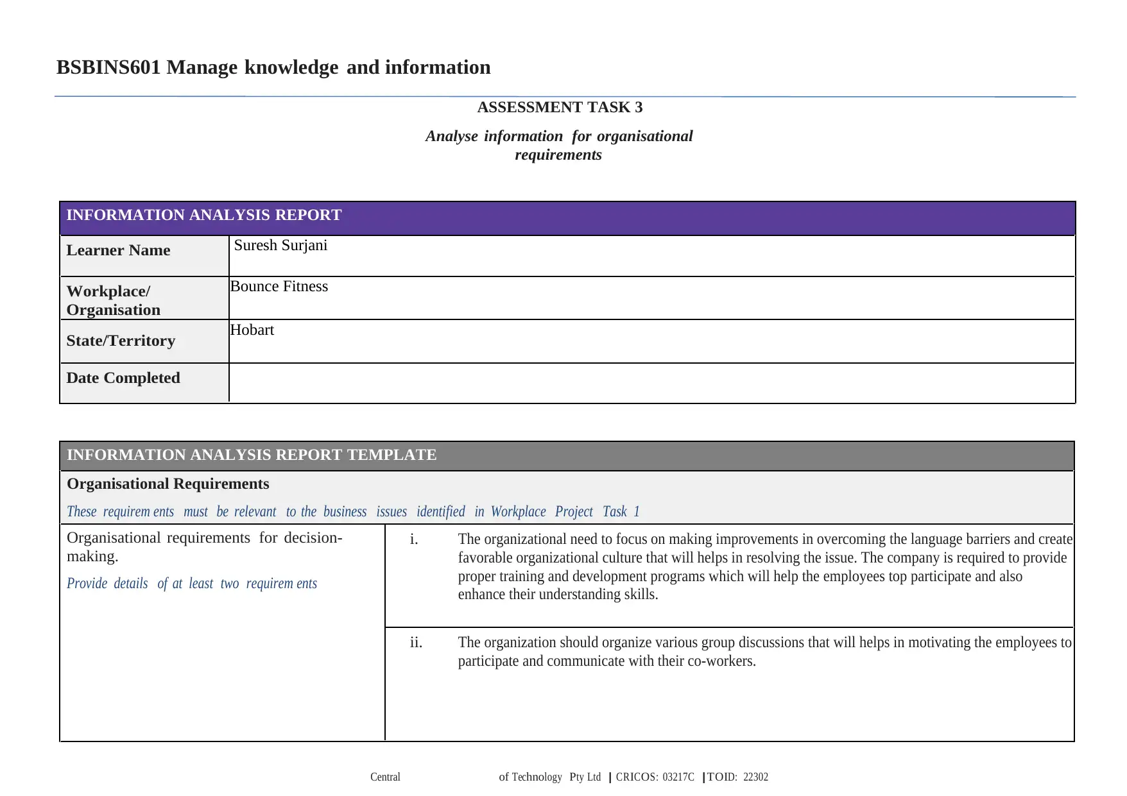The height and width of the screenshot is (796, 1127).
Task: Click the empty Date Completed value field
Action: pyautogui.click(x=652, y=383)
